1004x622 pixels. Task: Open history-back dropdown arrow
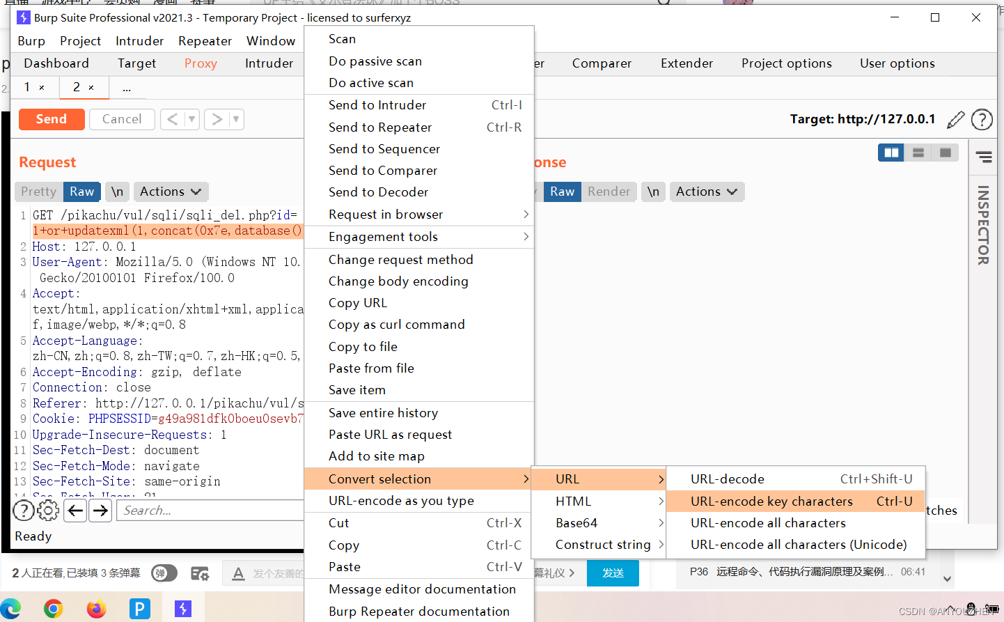(x=191, y=119)
